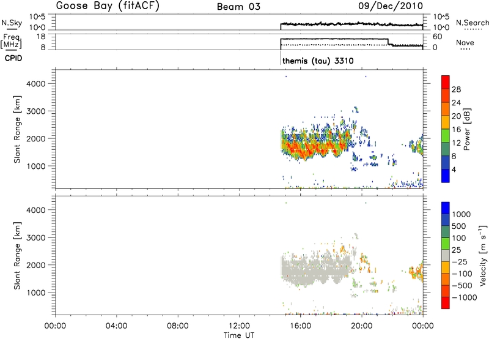Click the 'N.Sky' legend label
Viewport: 489px width, 339px height.
[x=12, y=23]
